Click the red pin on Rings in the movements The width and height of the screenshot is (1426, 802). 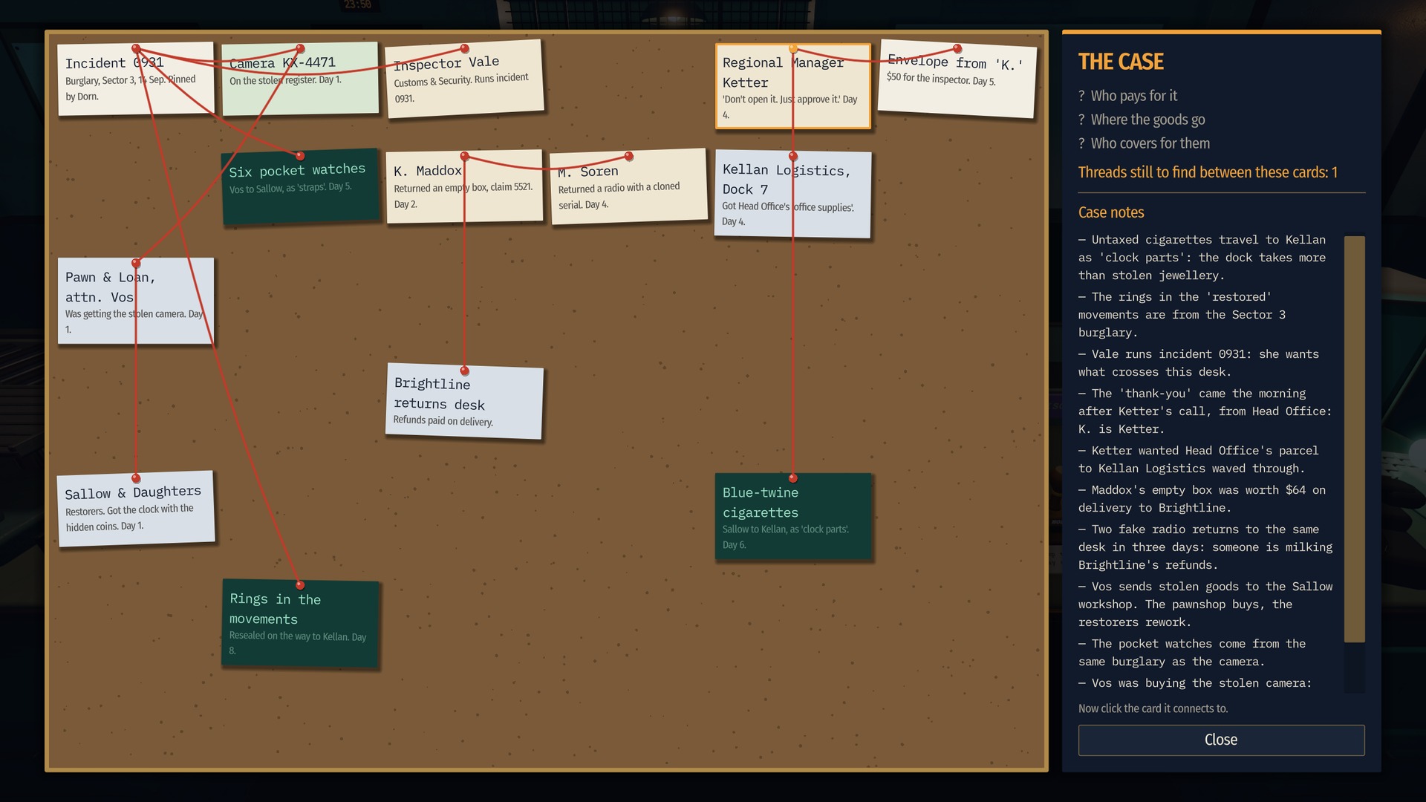300,585
